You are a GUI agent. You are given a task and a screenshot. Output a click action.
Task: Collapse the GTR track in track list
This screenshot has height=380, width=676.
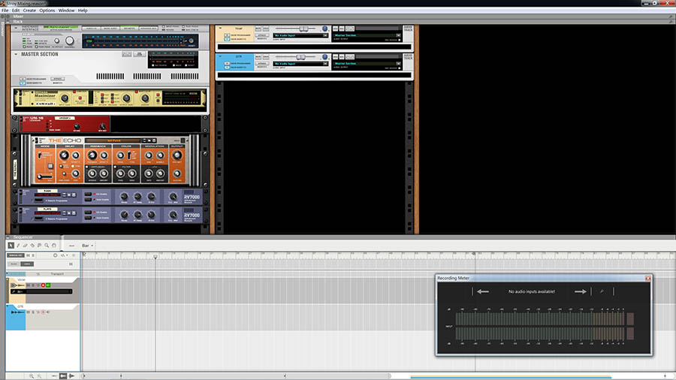click(8, 306)
